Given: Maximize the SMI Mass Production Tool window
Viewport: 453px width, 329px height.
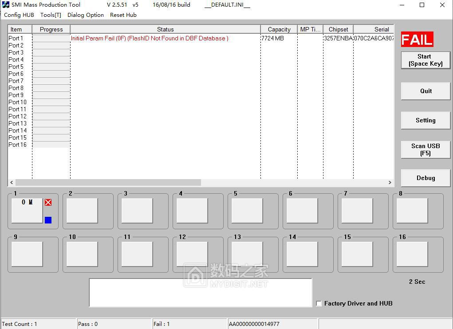Looking at the screenshot, I should pyautogui.click(x=422, y=5).
